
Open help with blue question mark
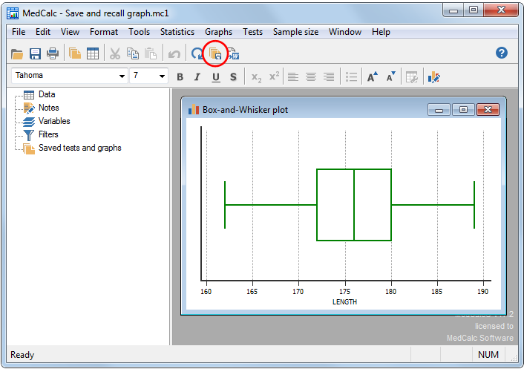(501, 53)
